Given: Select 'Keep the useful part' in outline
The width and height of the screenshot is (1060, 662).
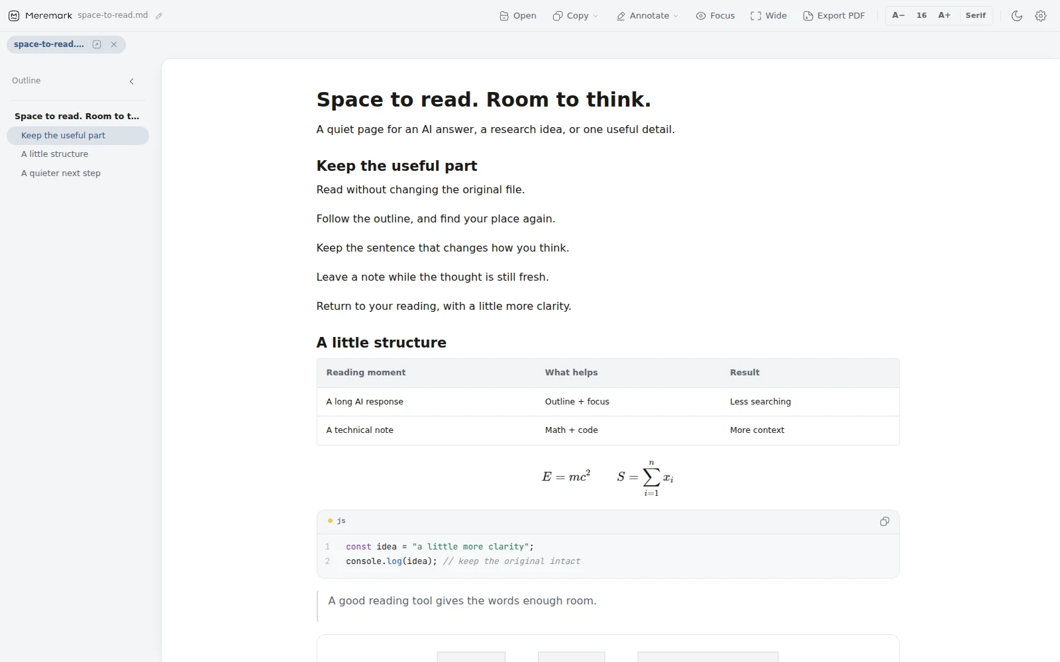Looking at the screenshot, I should pos(78,136).
